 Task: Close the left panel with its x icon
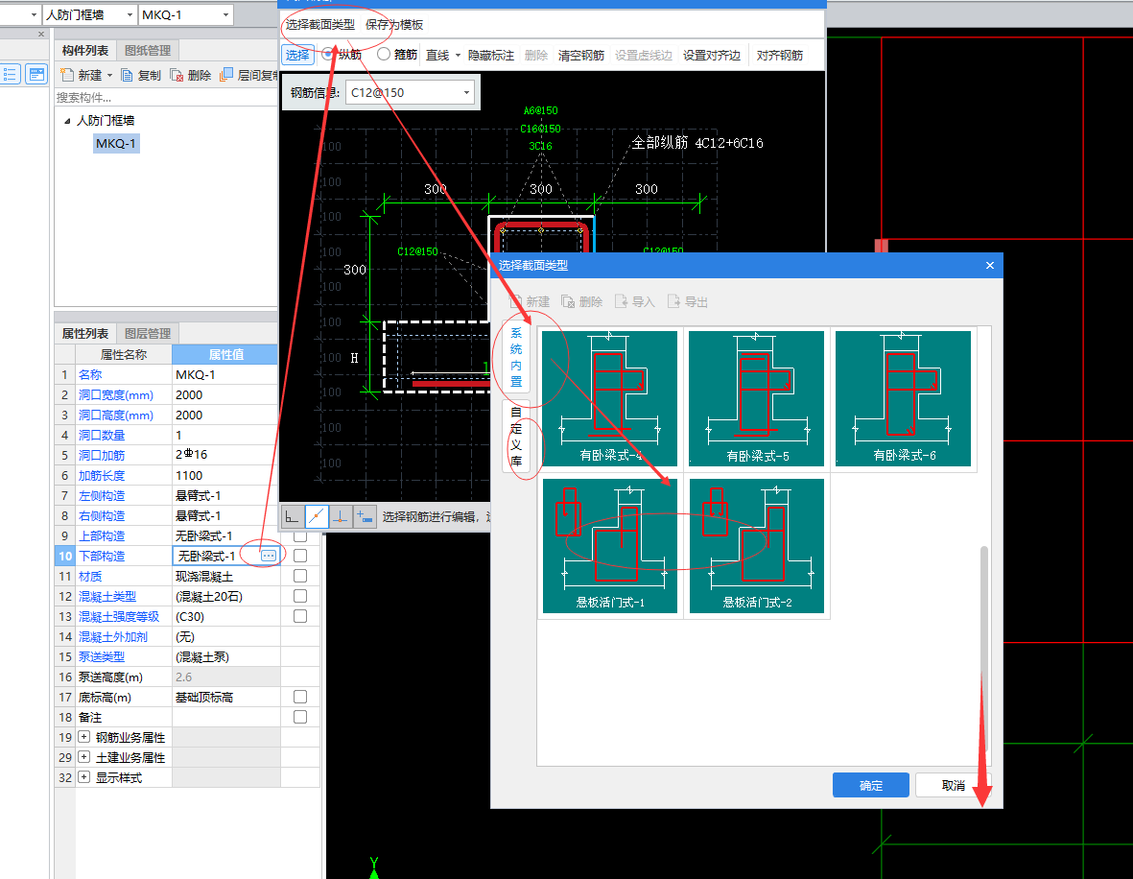(x=41, y=34)
